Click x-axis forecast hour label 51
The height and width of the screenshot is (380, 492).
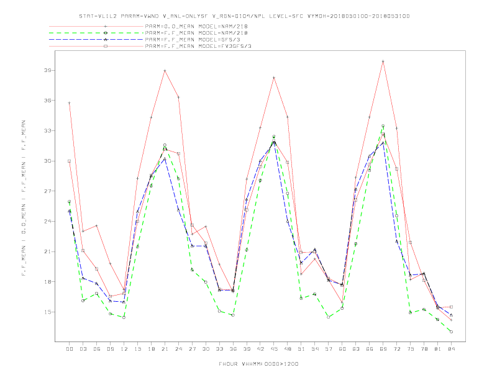(301, 349)
